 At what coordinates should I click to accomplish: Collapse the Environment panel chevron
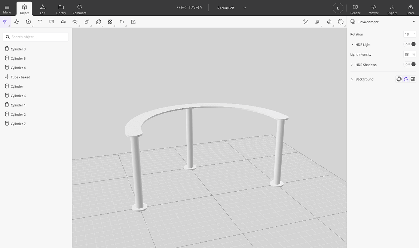coord(414,22)
